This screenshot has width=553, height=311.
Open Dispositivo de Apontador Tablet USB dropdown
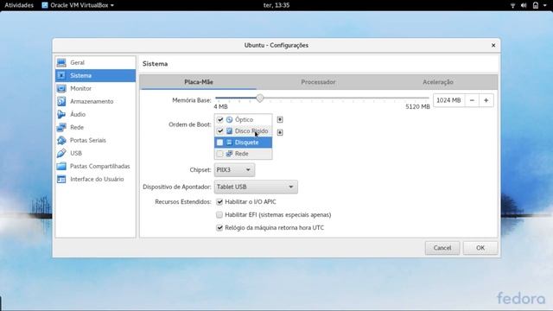(256, 187)
